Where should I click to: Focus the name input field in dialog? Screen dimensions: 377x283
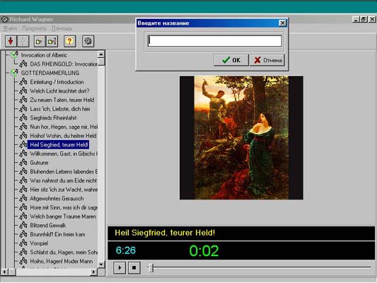[x=215, y=41]
